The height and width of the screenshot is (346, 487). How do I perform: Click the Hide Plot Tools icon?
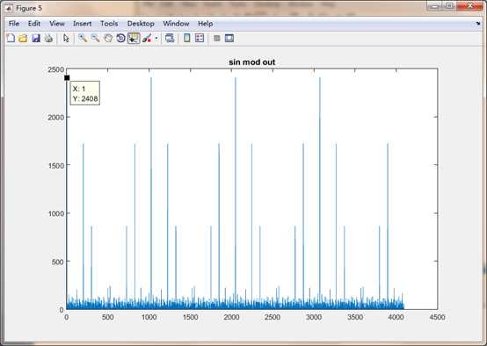click(217, 38)
